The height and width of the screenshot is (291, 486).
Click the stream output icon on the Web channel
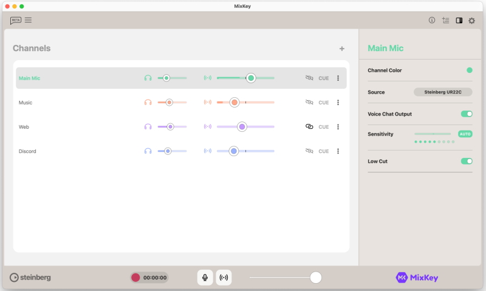208,127
